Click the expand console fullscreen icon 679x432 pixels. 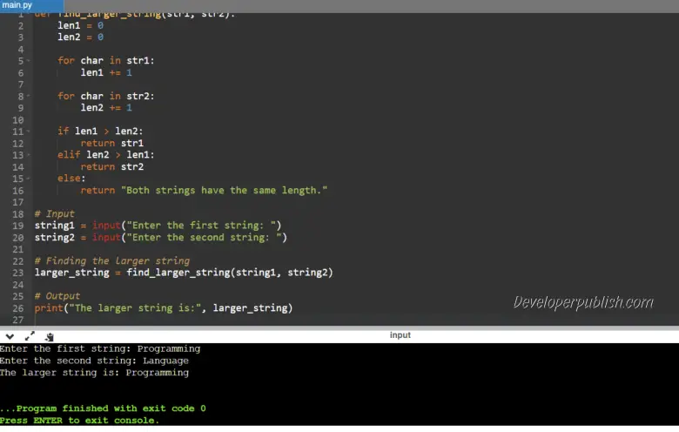pyautogui.click(x=30, y=336)
